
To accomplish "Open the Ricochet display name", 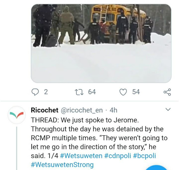I will pos(45,110).
